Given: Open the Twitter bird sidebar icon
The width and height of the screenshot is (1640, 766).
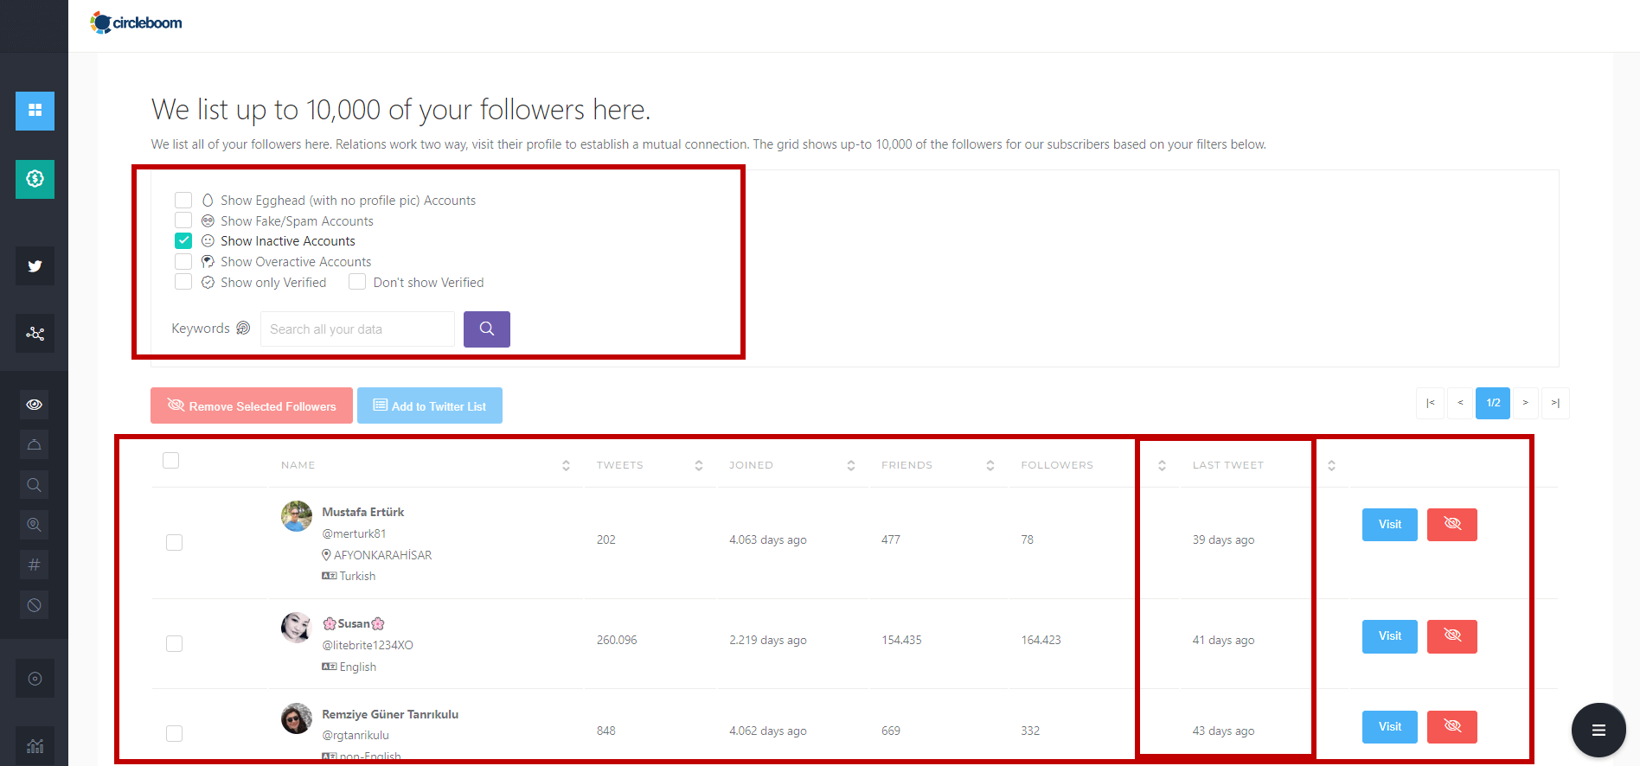Looking at the screenshot, I should [35, 266].
